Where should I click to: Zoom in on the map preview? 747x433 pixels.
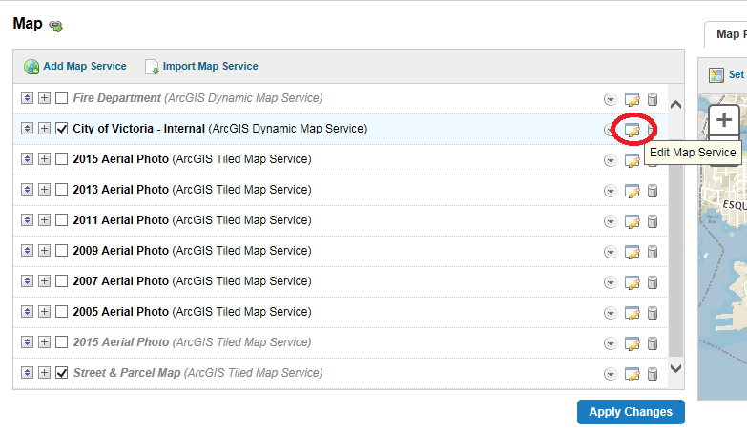(724, 119)
